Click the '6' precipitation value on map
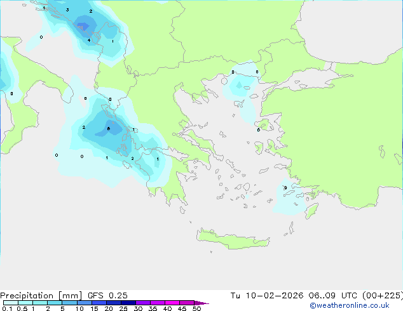Viewport: 403px width, 311px height. tap(109, 129)
